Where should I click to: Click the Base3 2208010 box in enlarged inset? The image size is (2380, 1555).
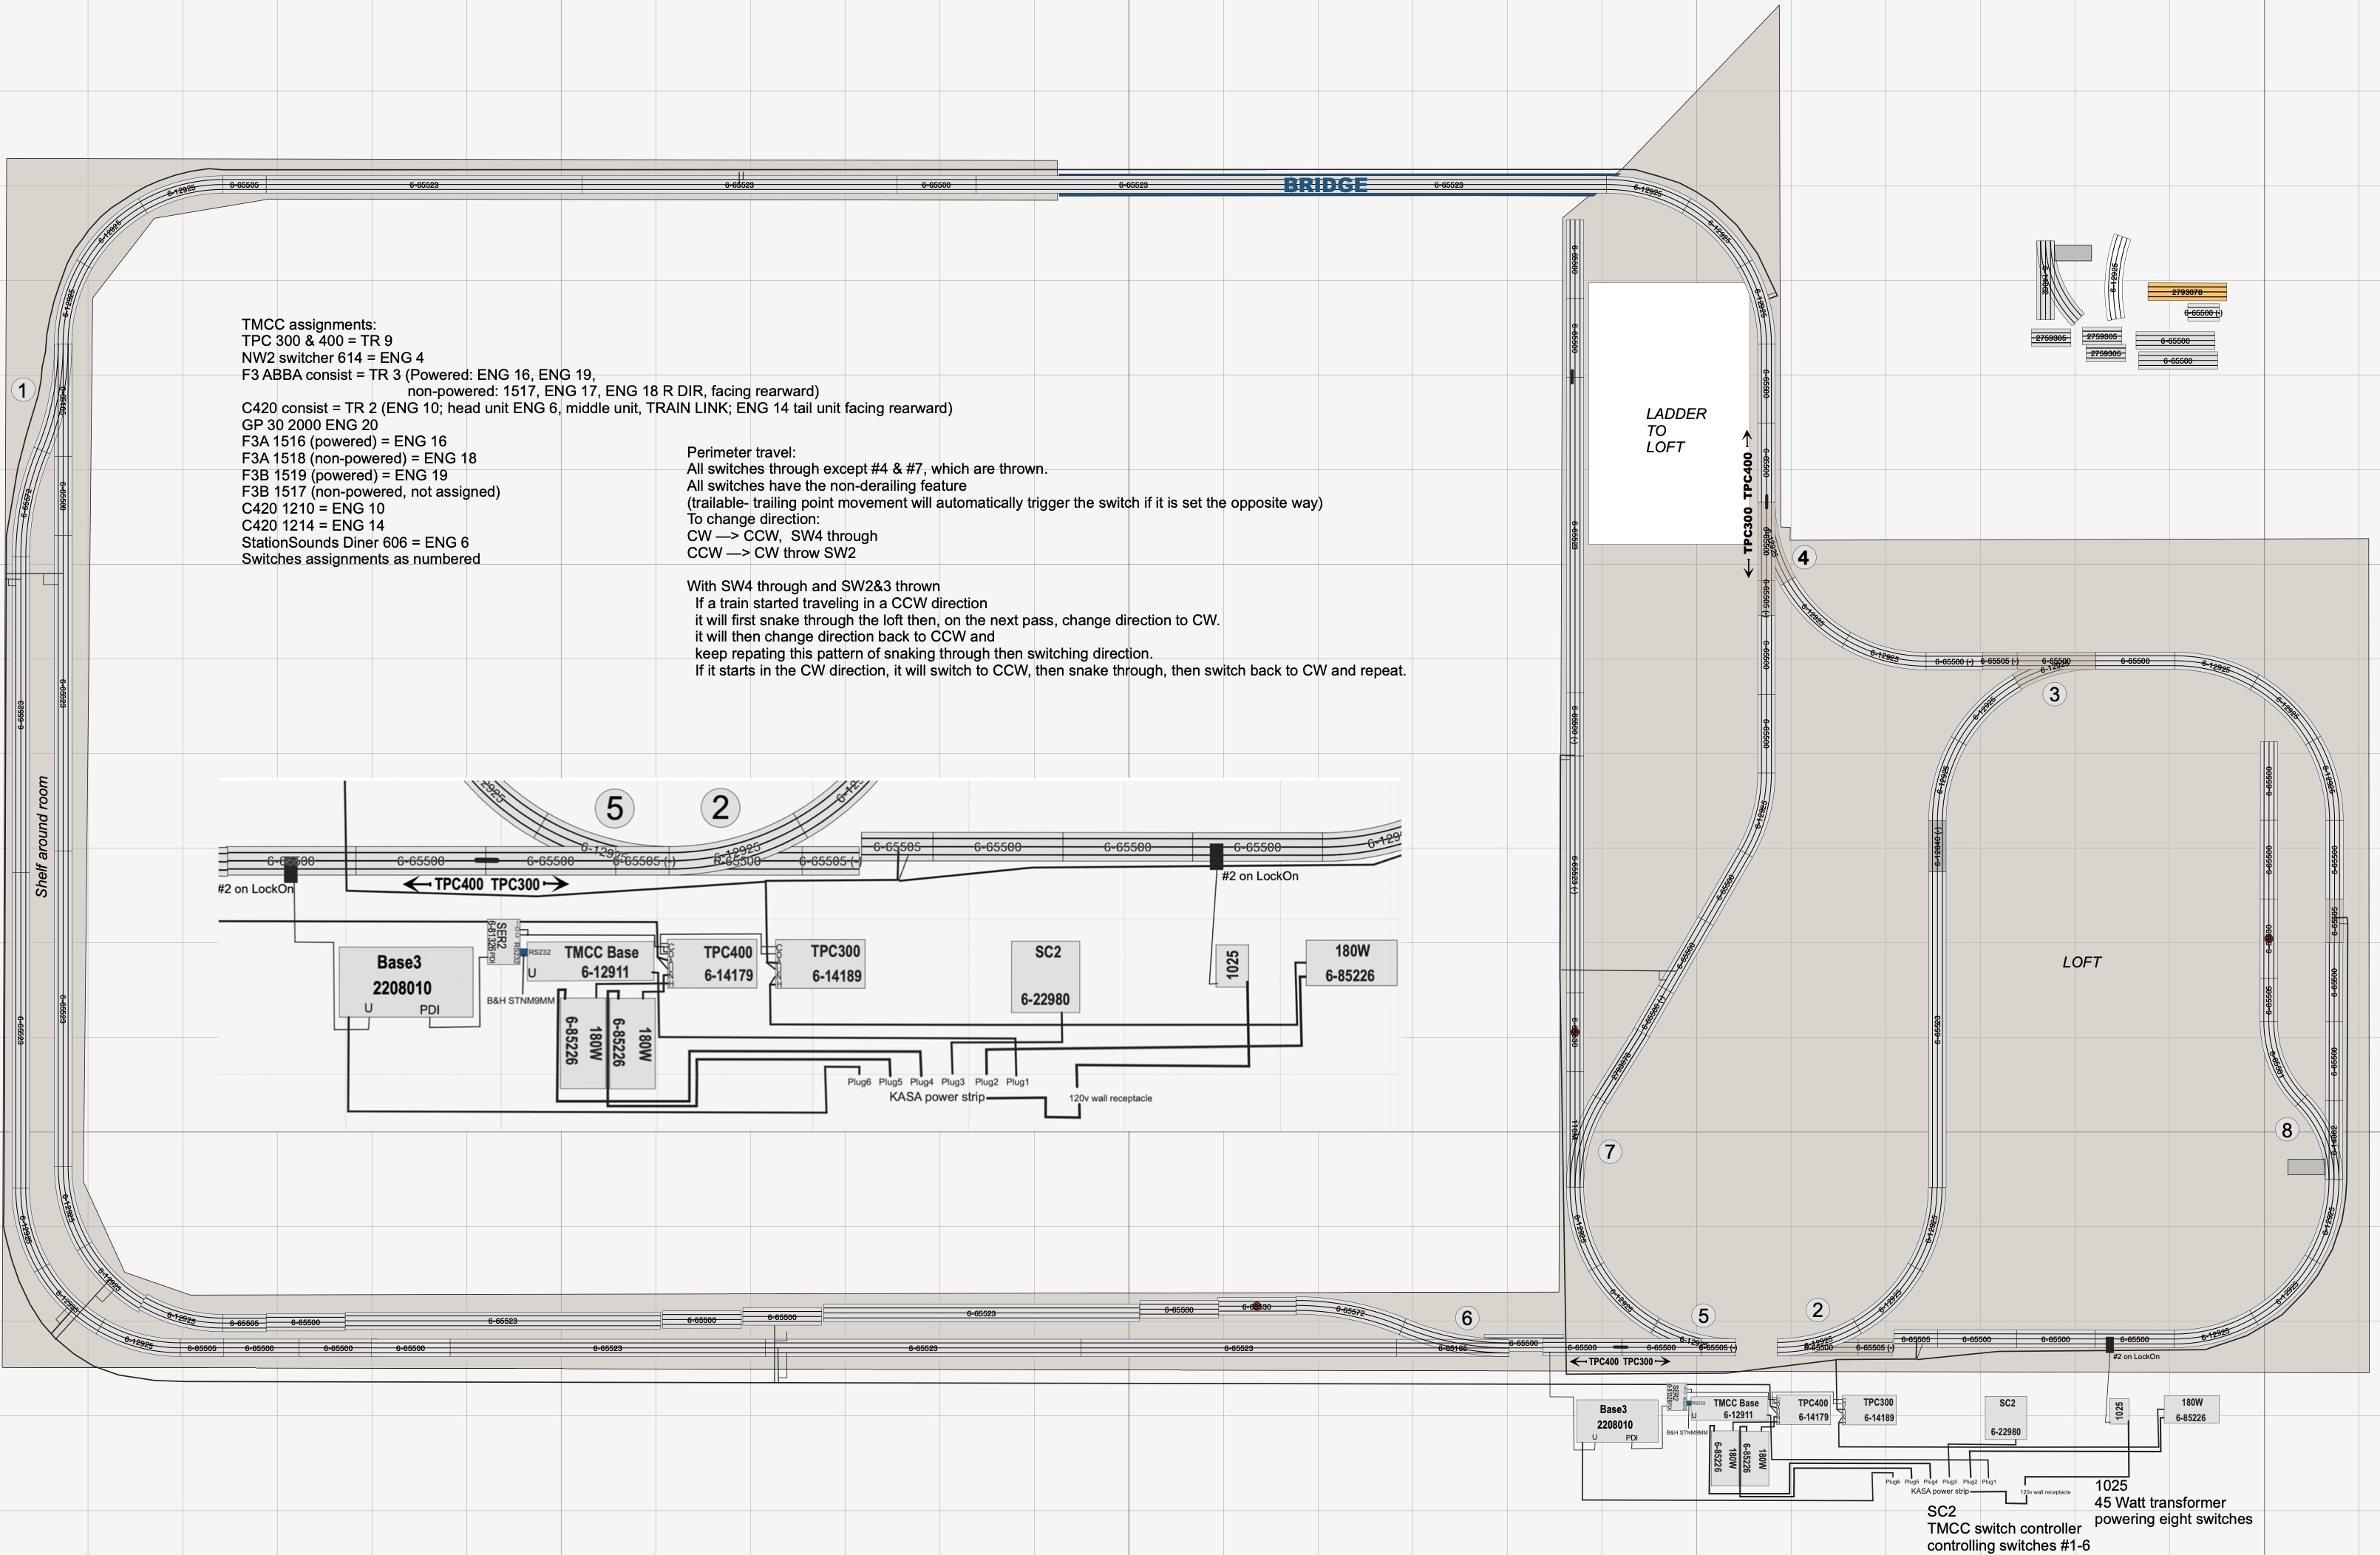[405, 982]
